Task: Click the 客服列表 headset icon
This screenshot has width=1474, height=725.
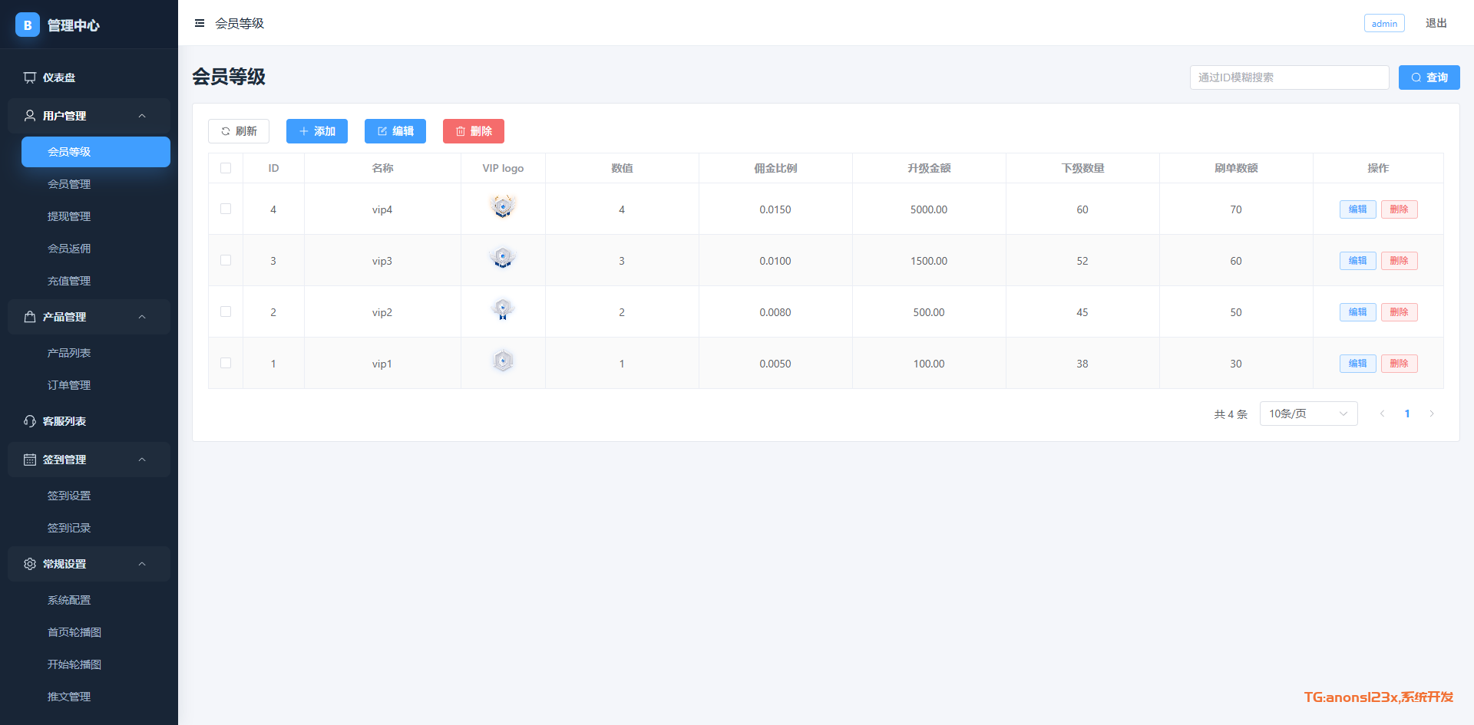Action: coord(30,421)
